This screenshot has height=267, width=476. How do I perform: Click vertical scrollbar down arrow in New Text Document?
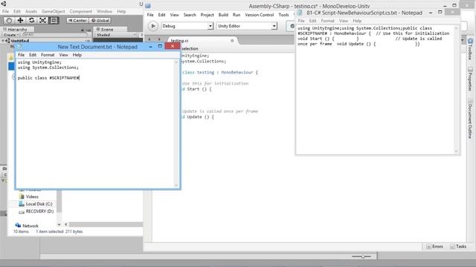pyautogui.click(x=176, y=185)
